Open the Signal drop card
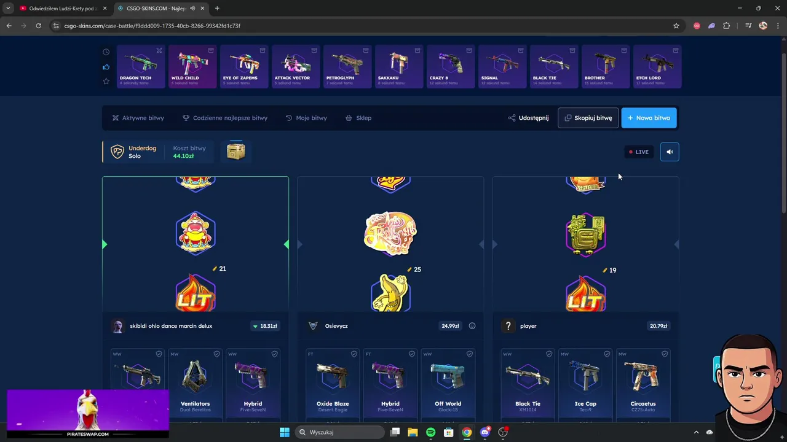 point(502,66)
